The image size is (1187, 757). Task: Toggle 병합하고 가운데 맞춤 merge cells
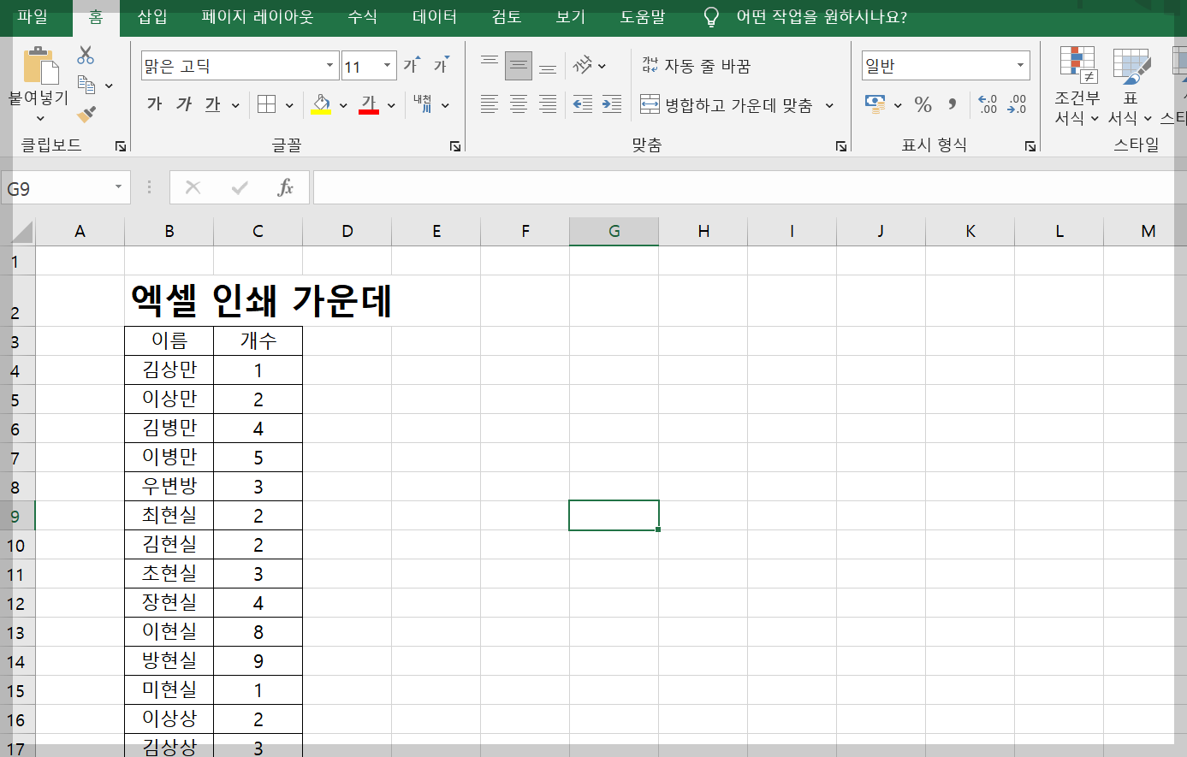point(736,104)
